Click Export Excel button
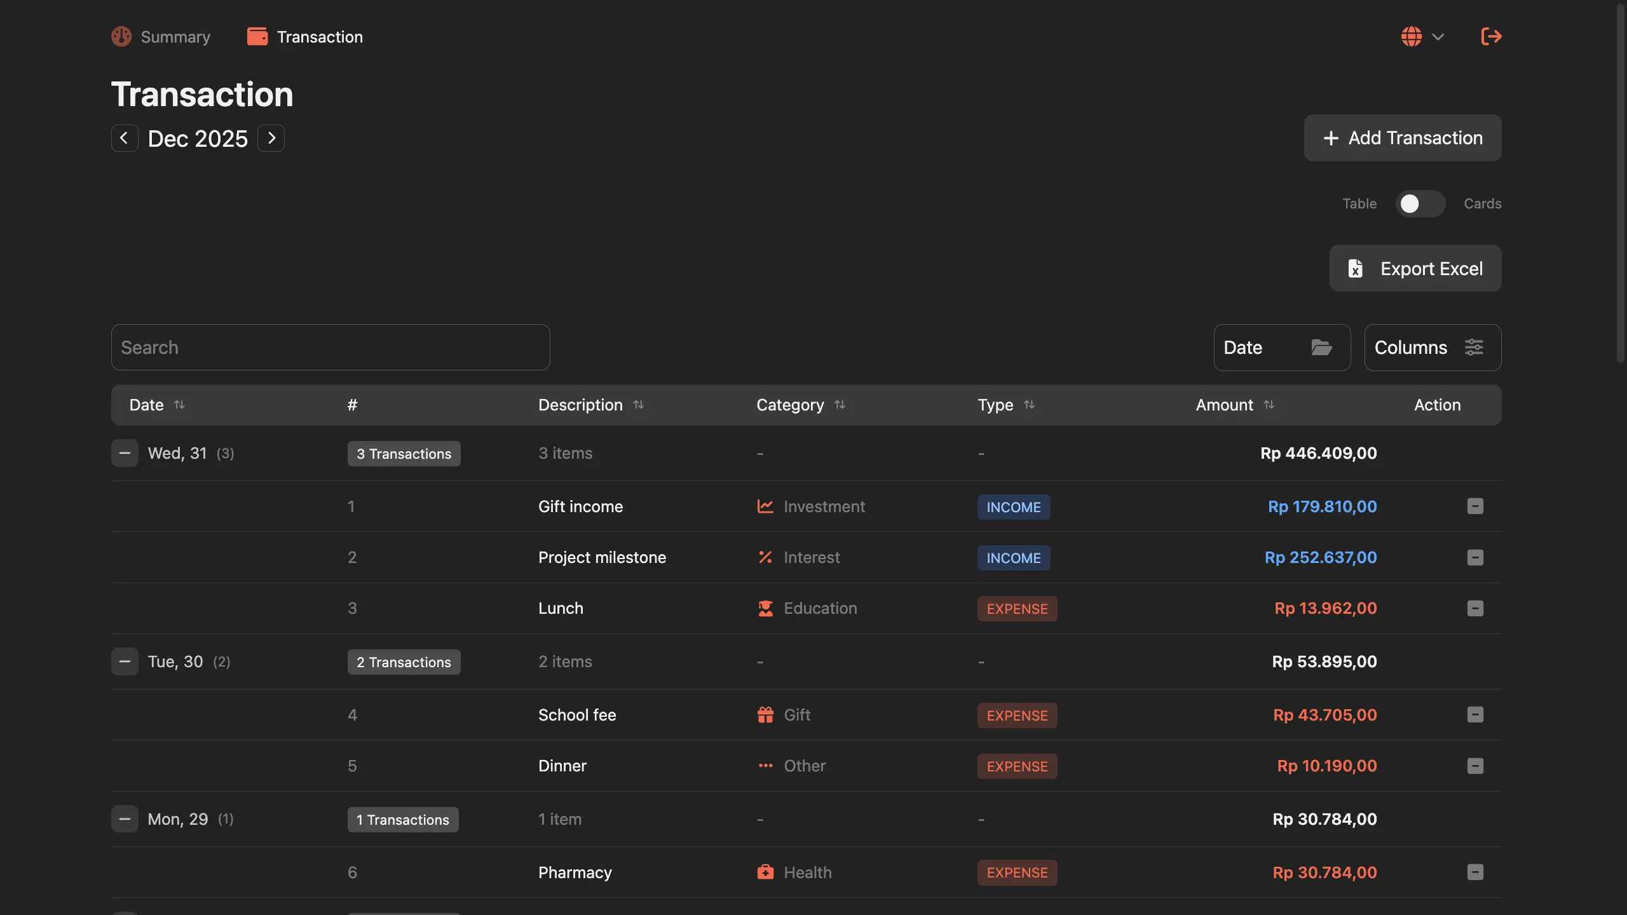The image size is (1627, 915). [1415, 268]
